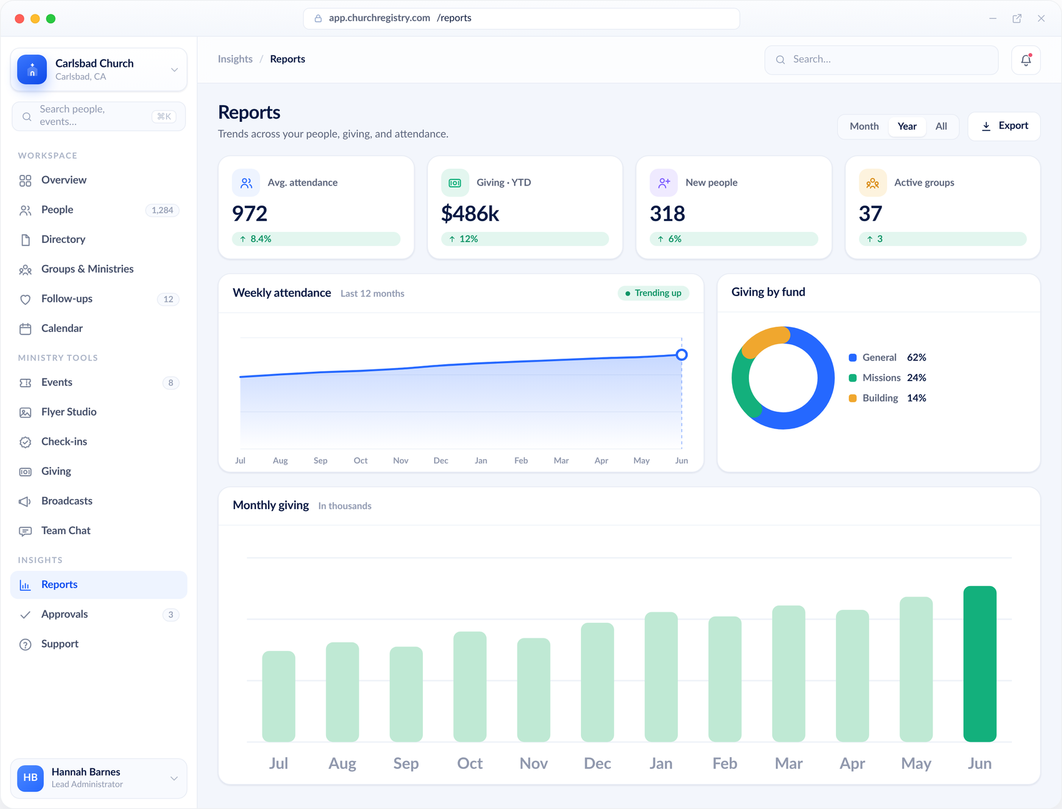1062x809 pixels.
Task: Click the top Search field
Action: (881, 60)
